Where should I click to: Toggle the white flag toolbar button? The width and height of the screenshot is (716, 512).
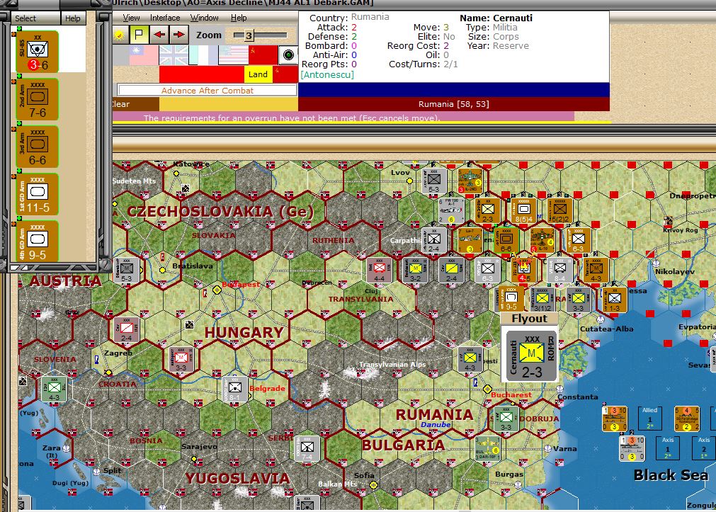139,35
